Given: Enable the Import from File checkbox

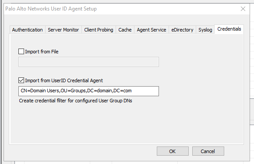Looking at the screenshot, I should (21, 52).
